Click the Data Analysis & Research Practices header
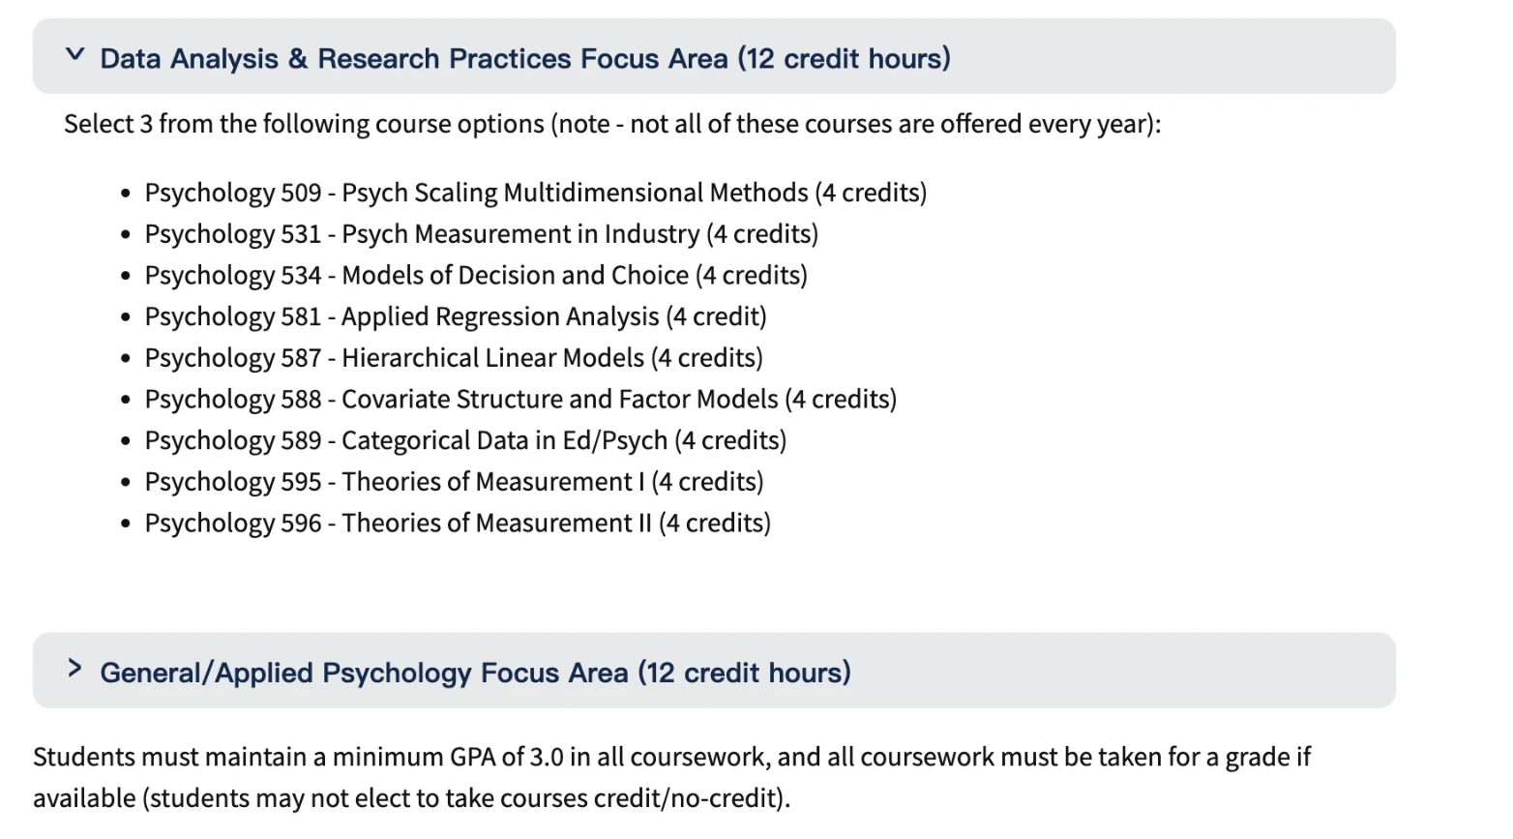1513x839 pixels. click(x=525, y=59)
